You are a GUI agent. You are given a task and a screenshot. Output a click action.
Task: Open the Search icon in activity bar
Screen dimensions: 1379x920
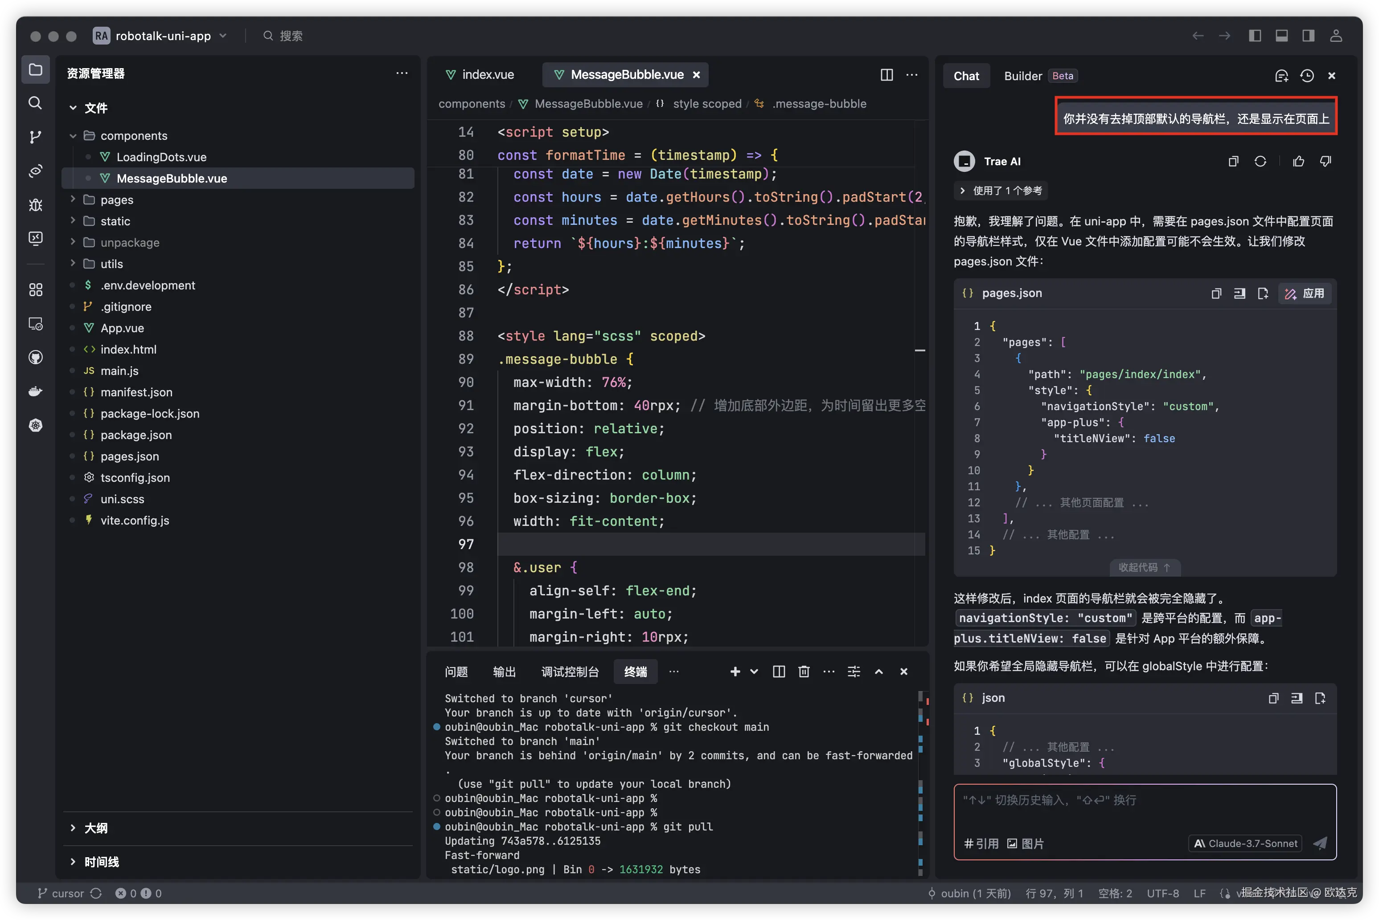click(x=35, y=103)
